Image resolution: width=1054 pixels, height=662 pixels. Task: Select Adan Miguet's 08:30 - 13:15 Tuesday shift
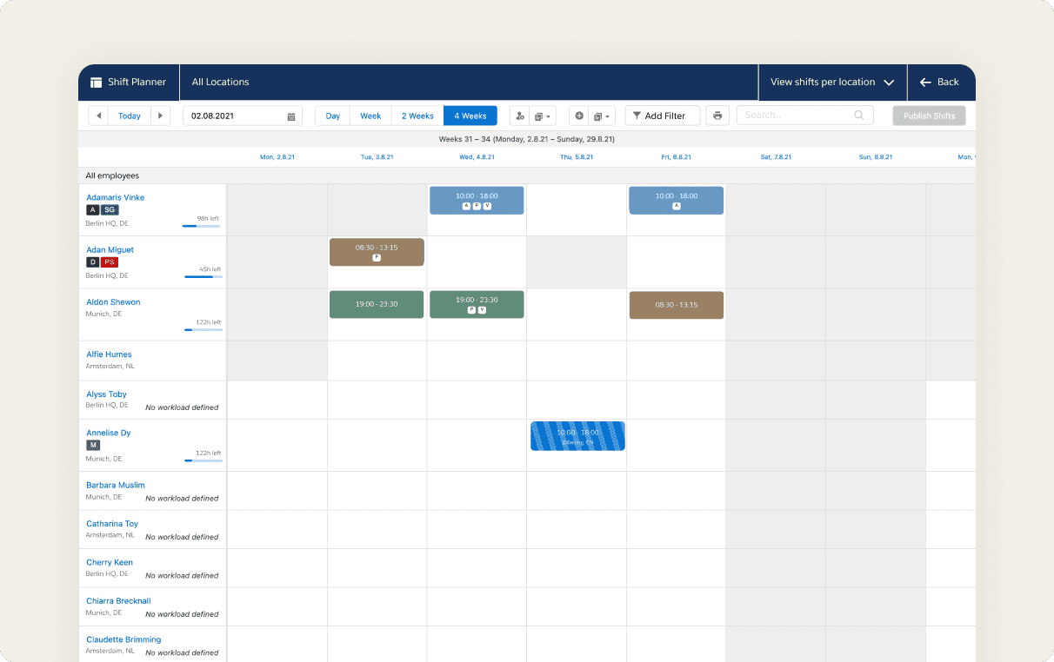377,252
